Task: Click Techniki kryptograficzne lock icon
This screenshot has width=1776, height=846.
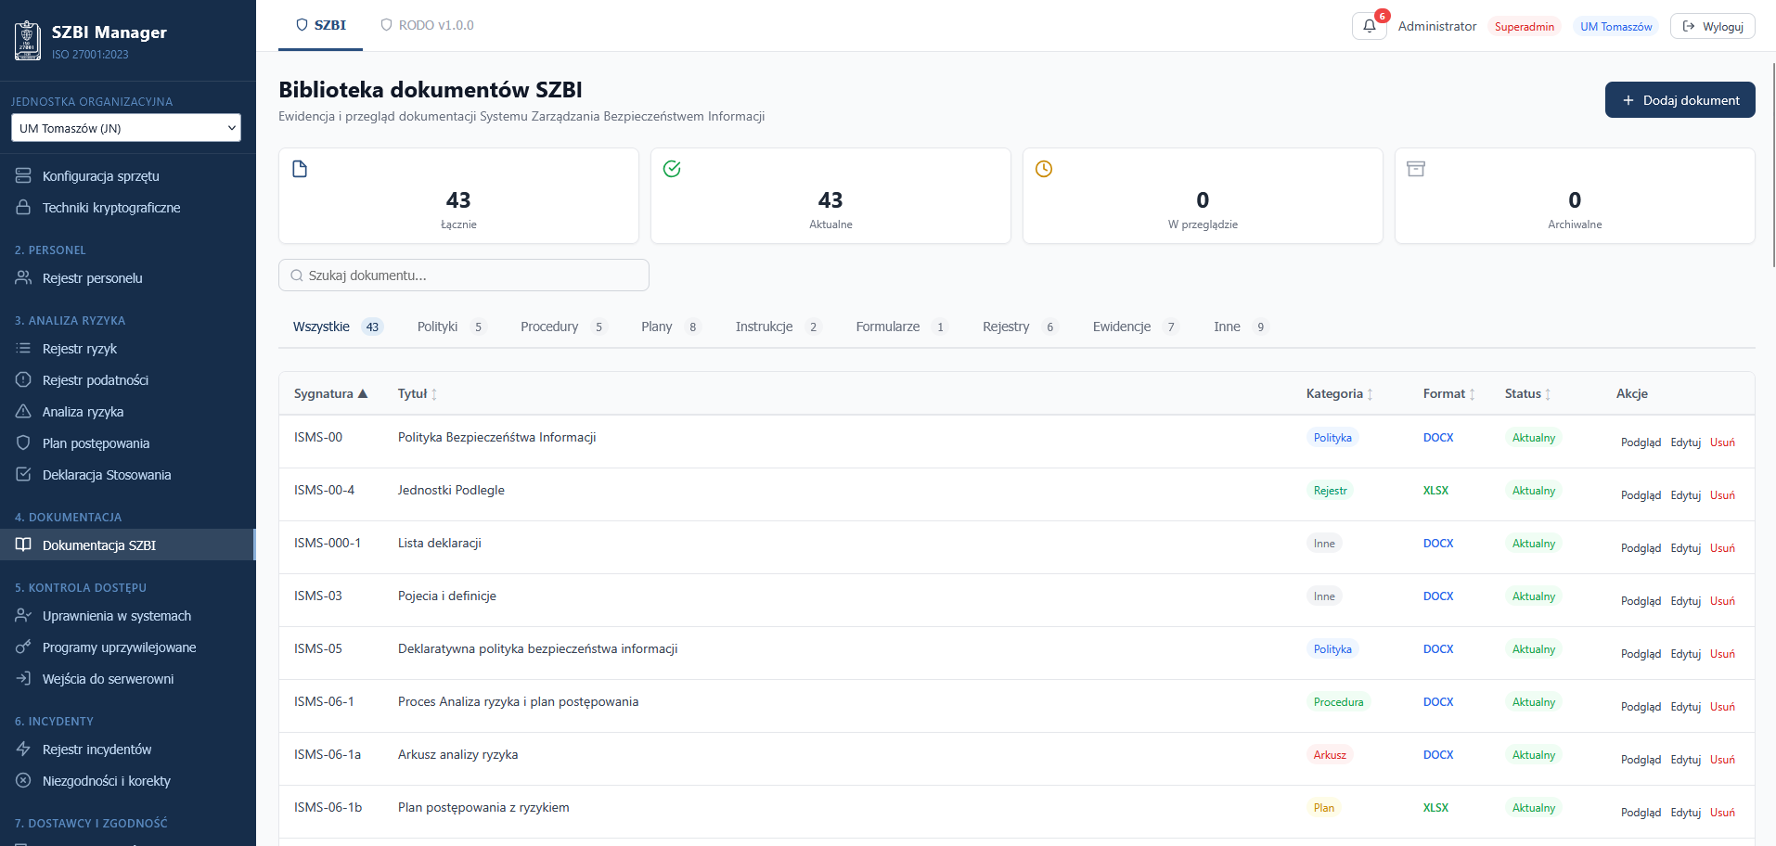Action: tap(23, 207)
